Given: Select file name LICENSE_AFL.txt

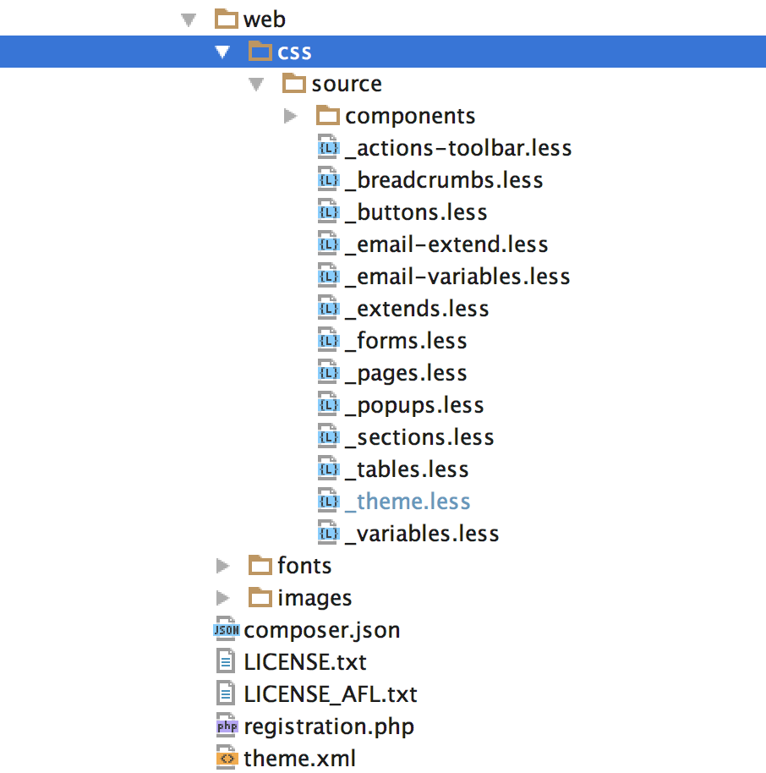Looking at the screenshot, I should pos(331,694).
